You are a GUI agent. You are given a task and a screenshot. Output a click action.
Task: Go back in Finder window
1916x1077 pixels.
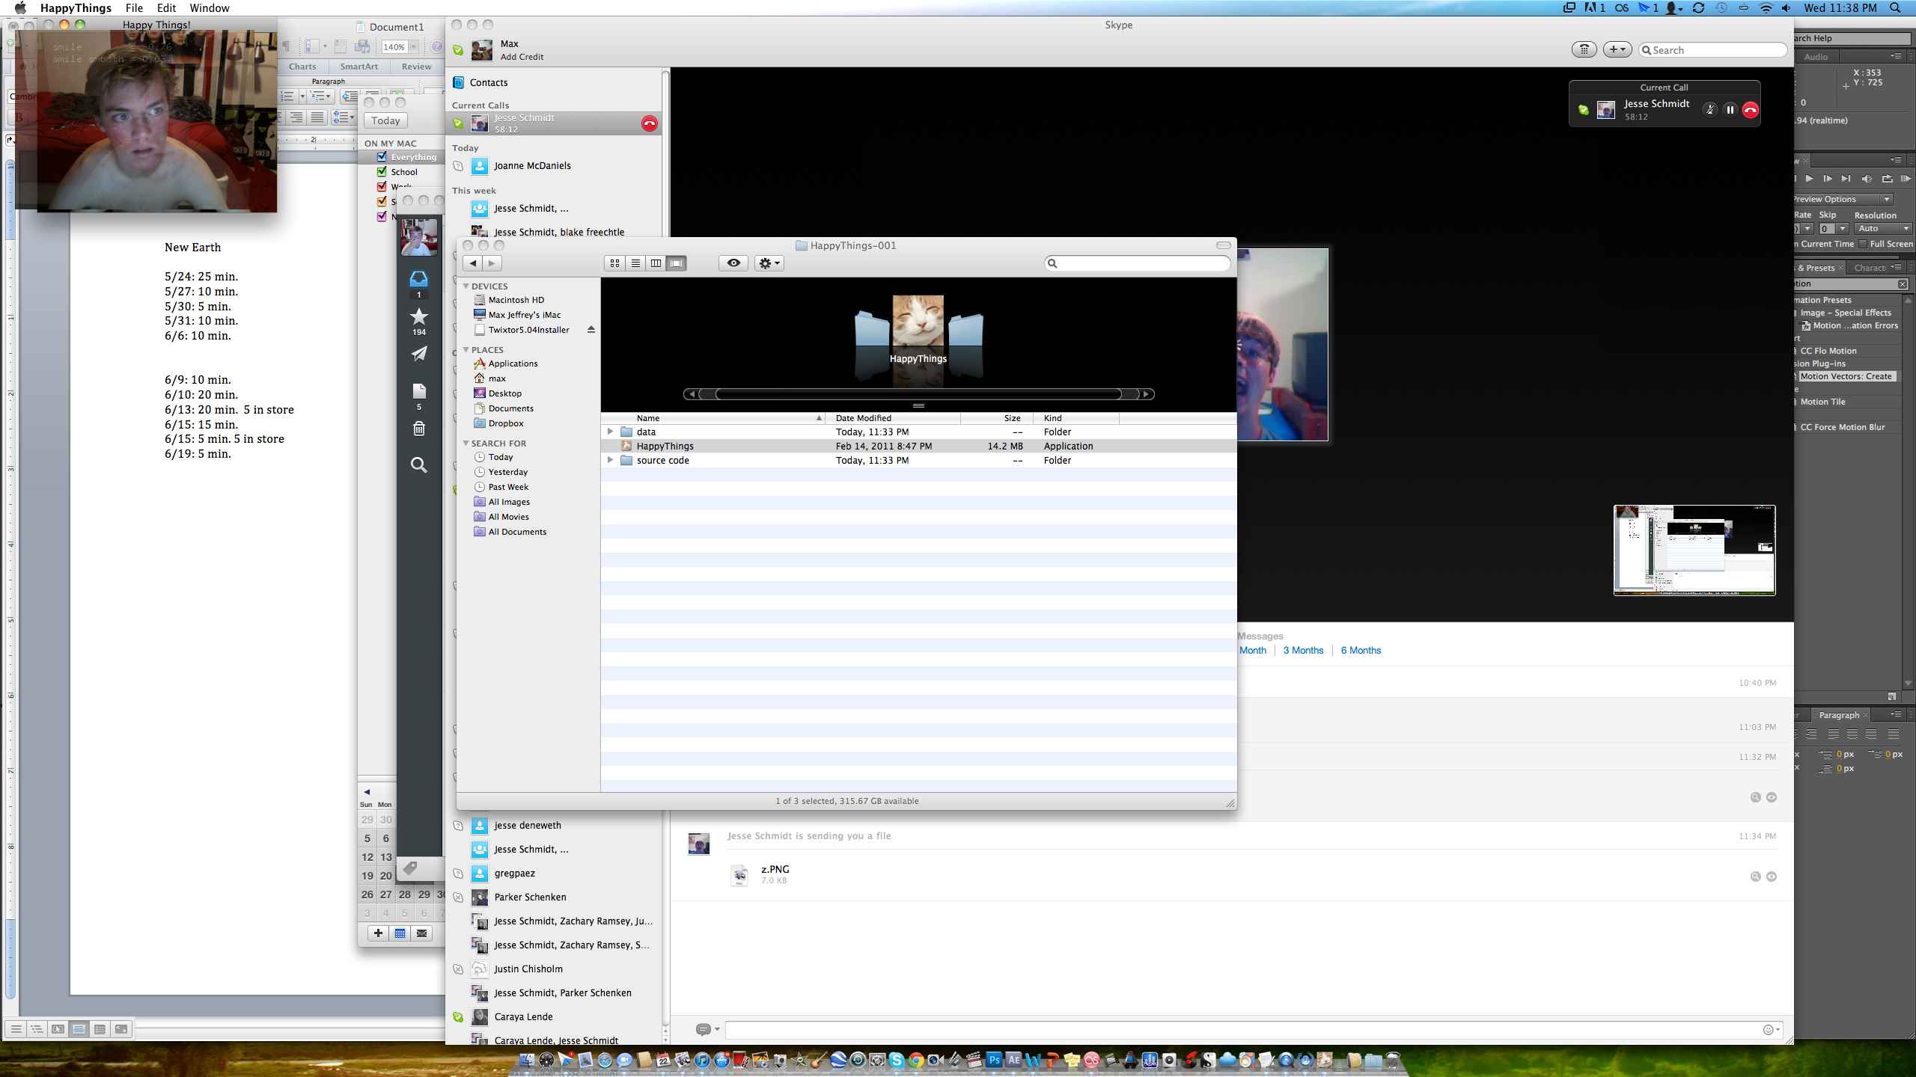click(473, 263)
